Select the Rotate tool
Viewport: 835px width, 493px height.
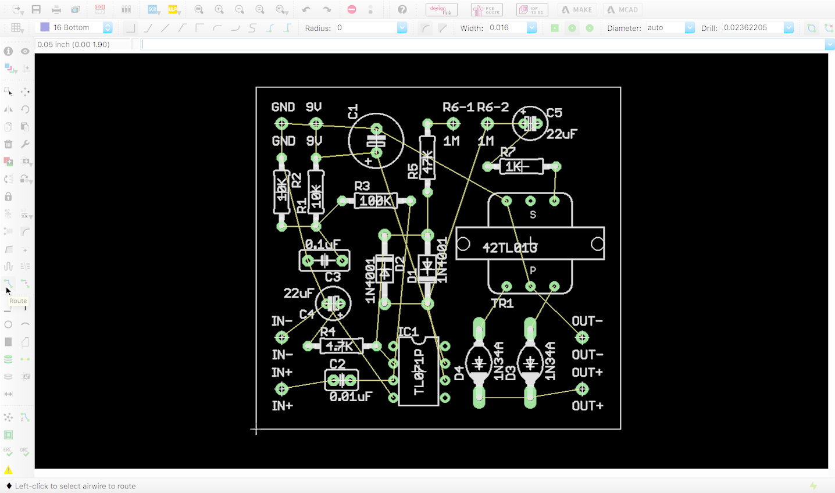[x=25, y=109]
